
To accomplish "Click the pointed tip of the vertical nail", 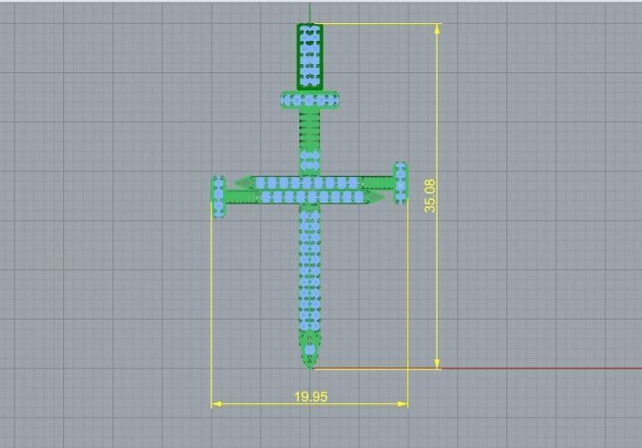I will tap(310, 351).
